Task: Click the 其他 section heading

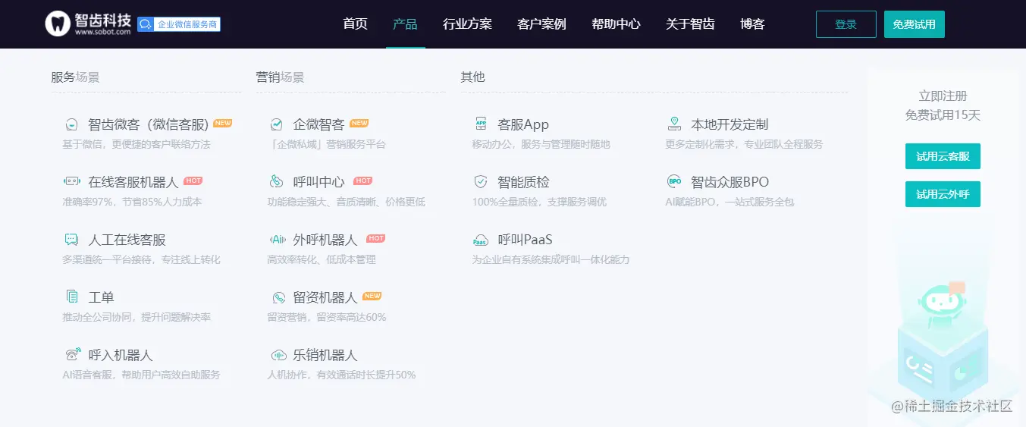Action: point(472,77)
